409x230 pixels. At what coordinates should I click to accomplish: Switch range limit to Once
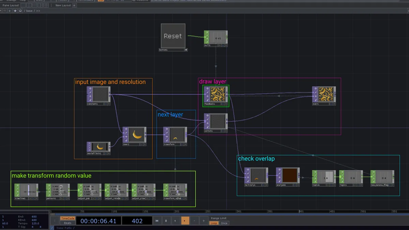tap(224, 223)
